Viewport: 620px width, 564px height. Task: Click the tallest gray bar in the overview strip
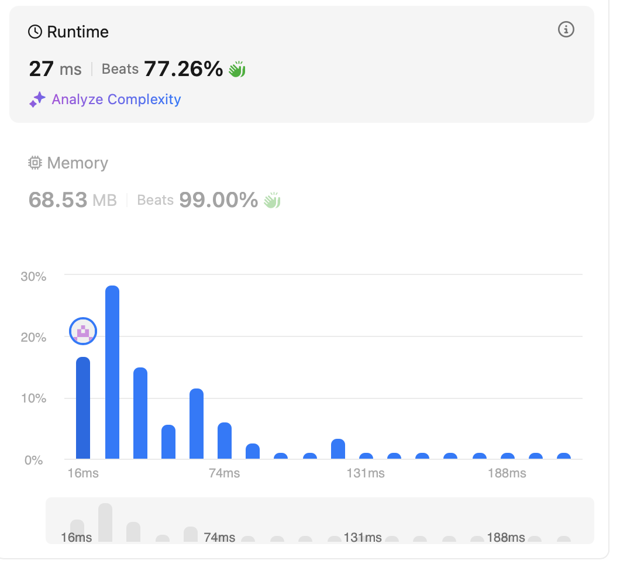(x=105, y=522)
